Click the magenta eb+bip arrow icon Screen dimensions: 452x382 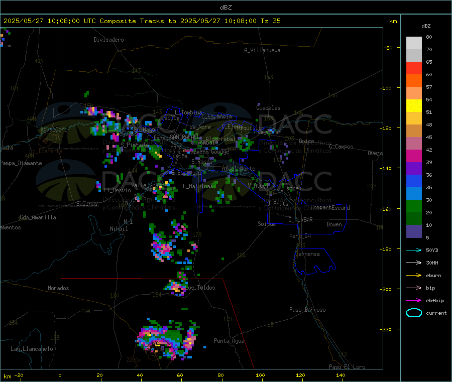(x=414, y=300)
